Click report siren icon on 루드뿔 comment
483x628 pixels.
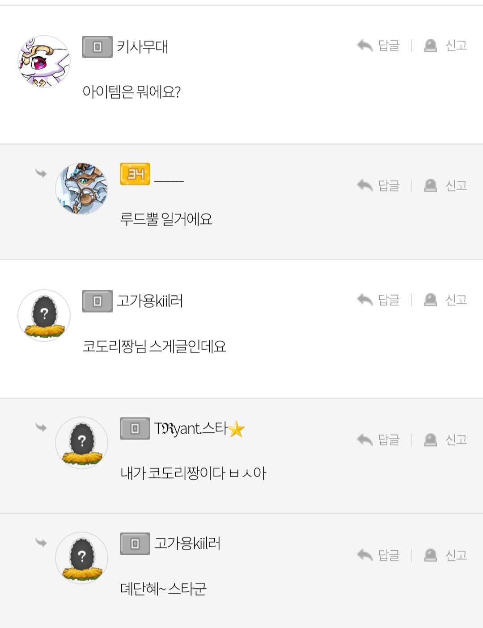click(430, 185)
